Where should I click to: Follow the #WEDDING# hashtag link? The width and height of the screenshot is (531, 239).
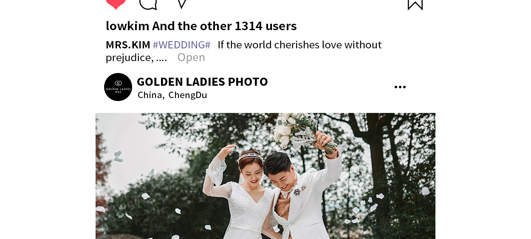[181, 45]
